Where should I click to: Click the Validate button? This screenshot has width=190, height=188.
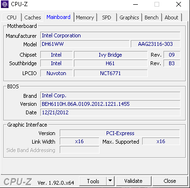pyautogui.click(x=134, y=181)
